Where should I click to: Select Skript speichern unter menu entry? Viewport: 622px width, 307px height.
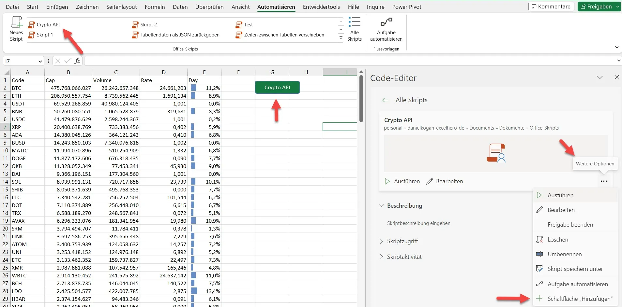[x=575, y=269]
